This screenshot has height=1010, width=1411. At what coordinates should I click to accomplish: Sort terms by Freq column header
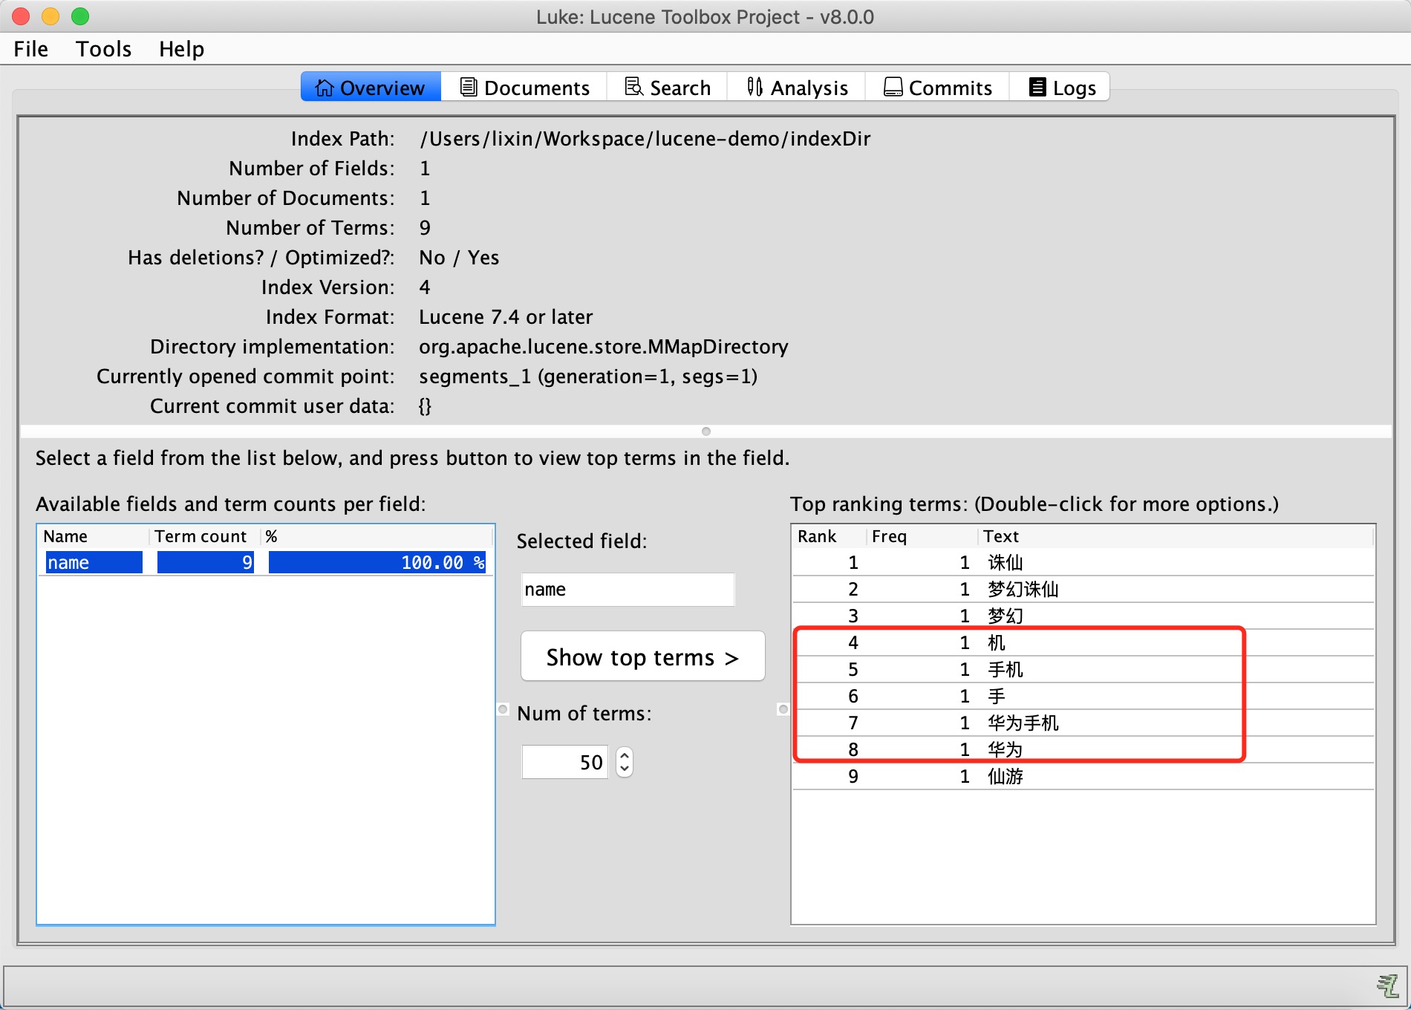point(922,536)
